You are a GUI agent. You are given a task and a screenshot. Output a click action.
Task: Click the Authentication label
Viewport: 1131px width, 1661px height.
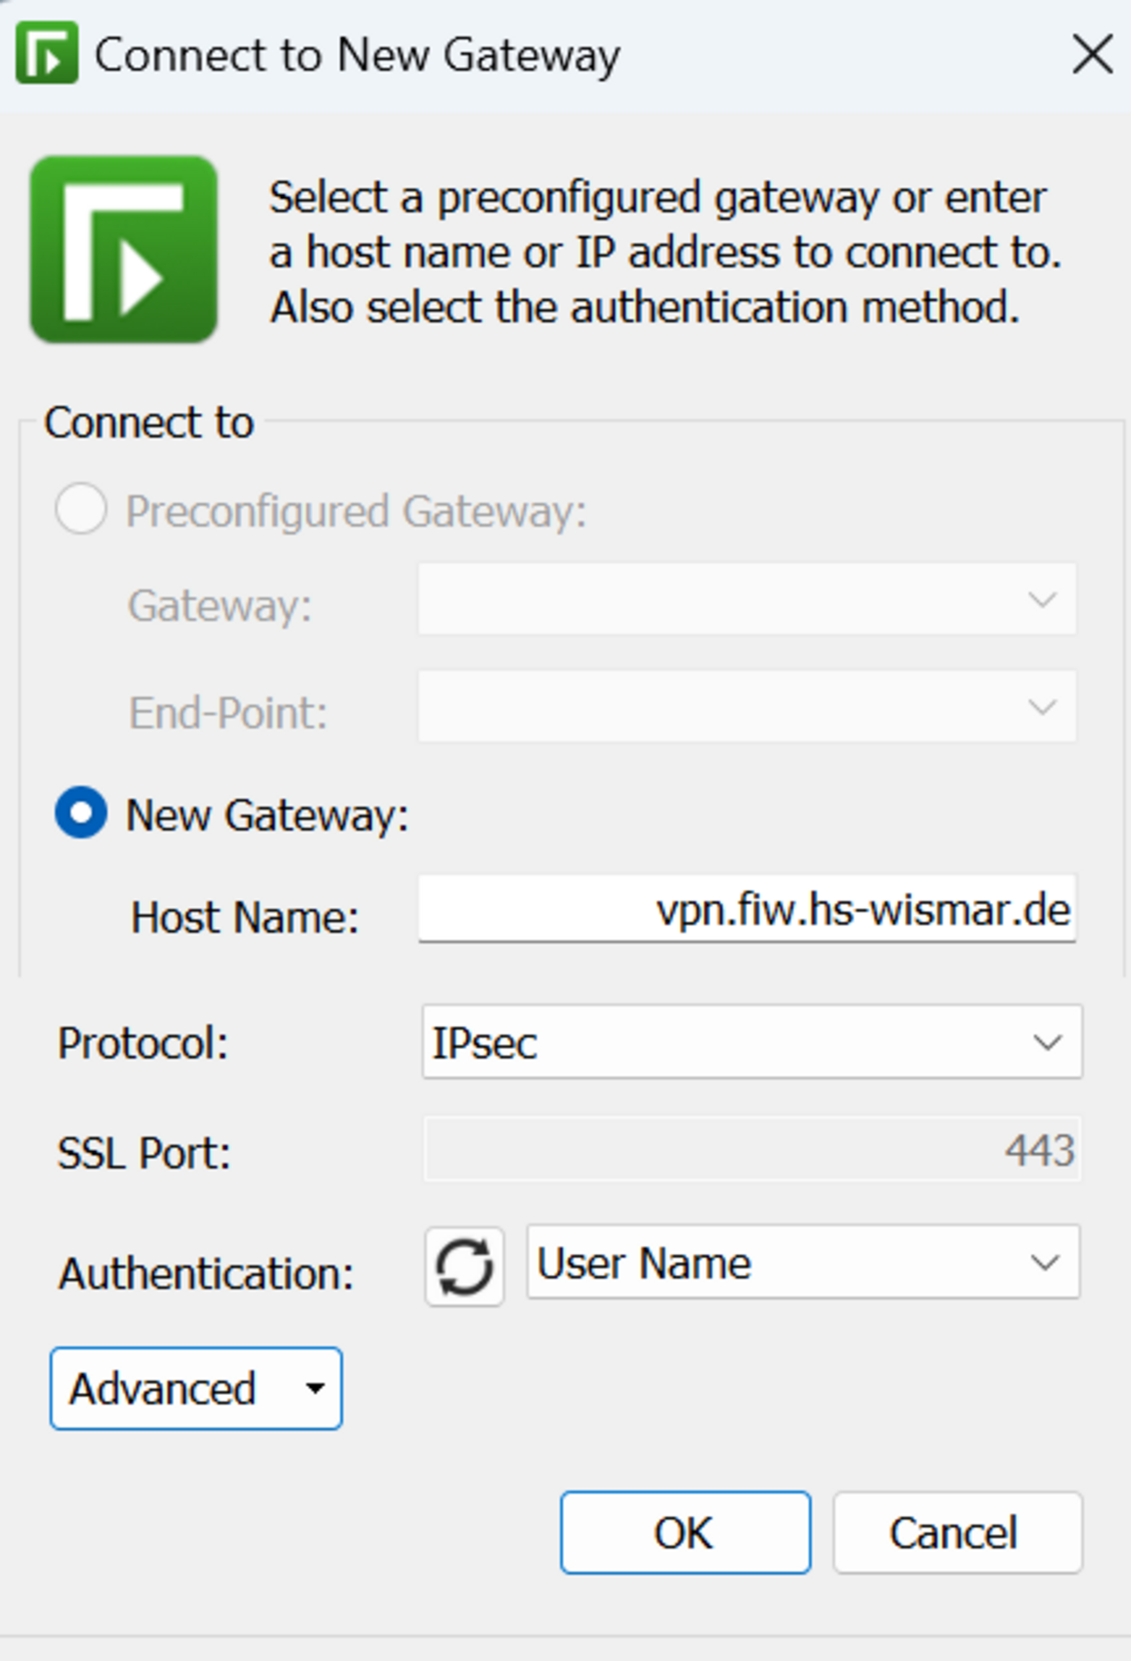point(206,1273)
